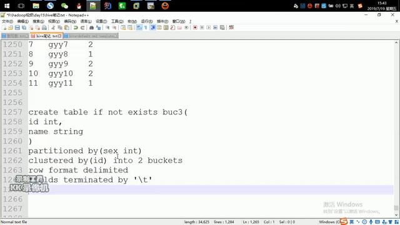Open the 设置(T) menu
400x225 pixels.
click(x=101, y=21)
